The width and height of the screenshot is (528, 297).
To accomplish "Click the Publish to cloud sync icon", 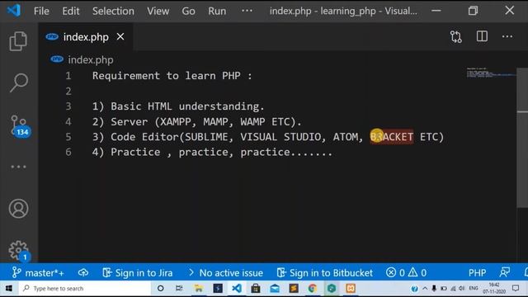I will [83, 272].
